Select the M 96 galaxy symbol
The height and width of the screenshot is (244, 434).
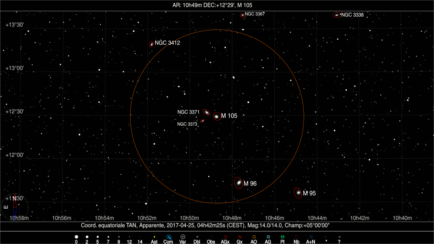pos(238,183)
